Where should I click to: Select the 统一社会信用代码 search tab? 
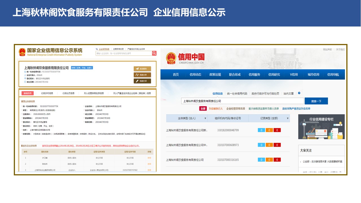[237, 94]
